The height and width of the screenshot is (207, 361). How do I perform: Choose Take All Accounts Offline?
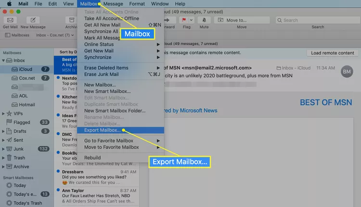tap(120, 18)
